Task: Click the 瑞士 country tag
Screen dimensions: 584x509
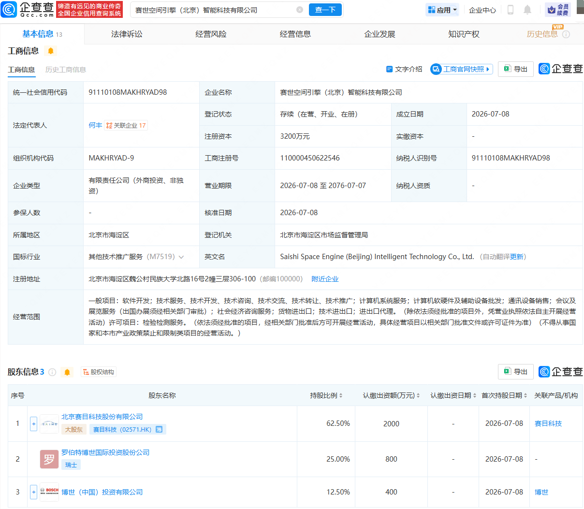Action: click(x=71, y=465)
